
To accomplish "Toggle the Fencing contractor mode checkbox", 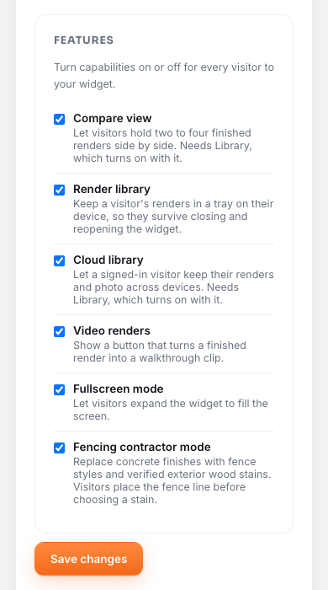I will (60, 448).
